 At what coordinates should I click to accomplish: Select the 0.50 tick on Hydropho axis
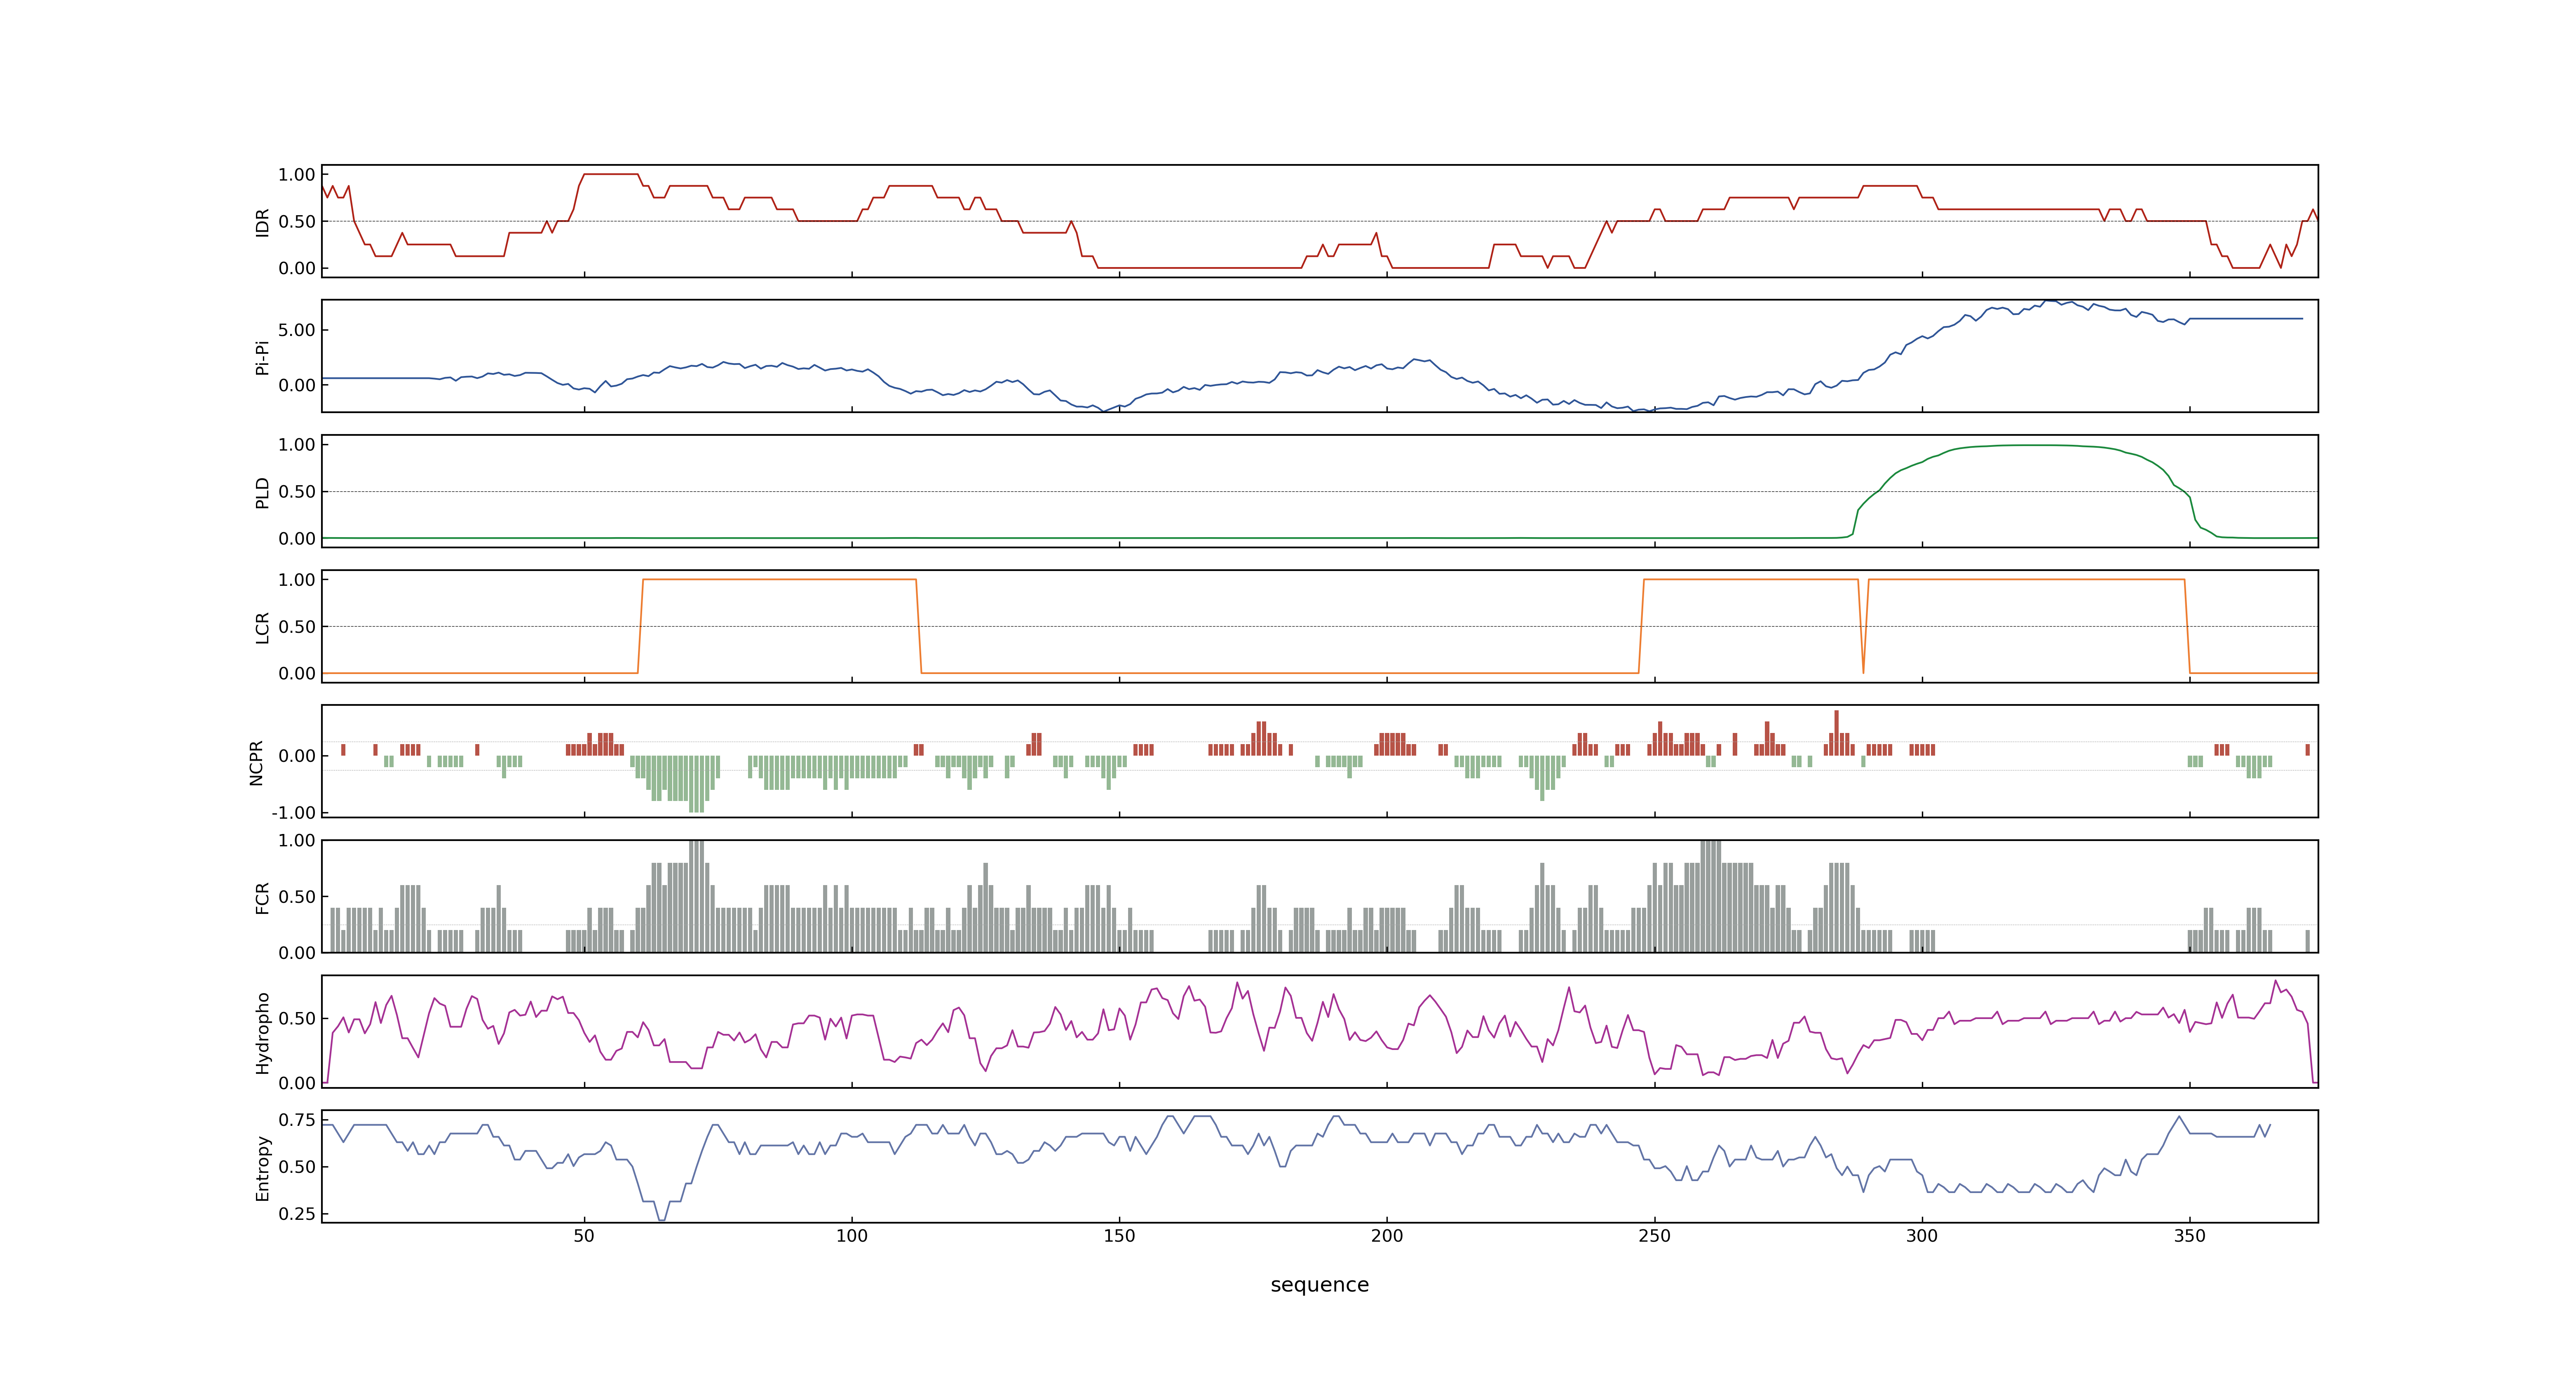pos(297,1019)
